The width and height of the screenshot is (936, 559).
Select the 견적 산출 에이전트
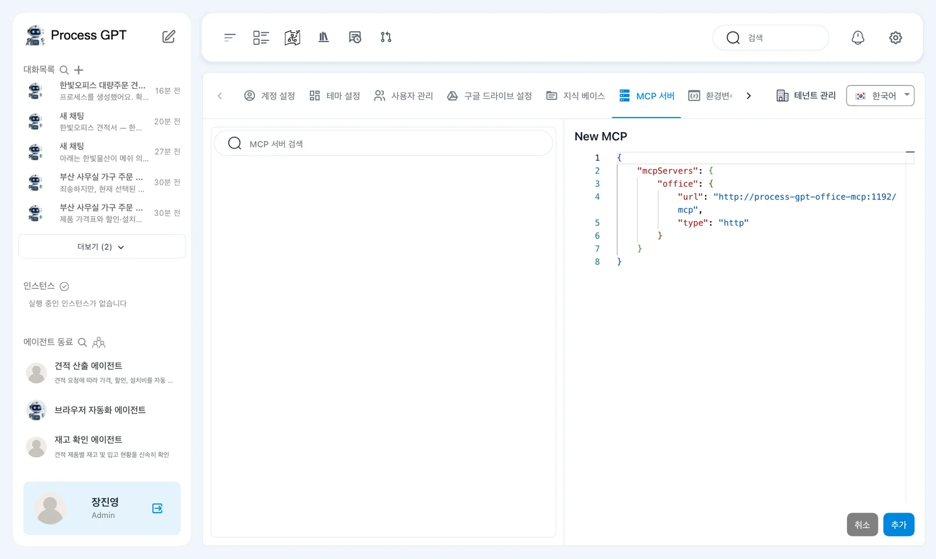click(x=102, y=372)
